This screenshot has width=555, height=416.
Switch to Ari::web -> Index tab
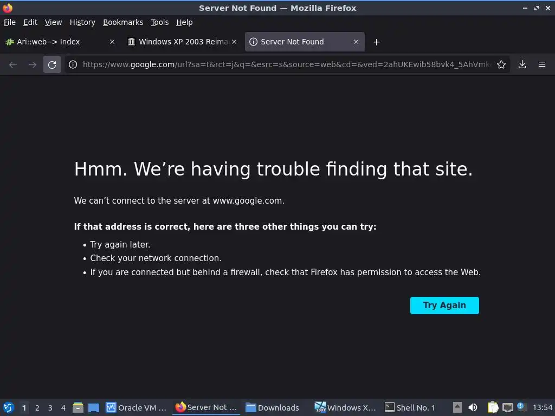[60, 42]
